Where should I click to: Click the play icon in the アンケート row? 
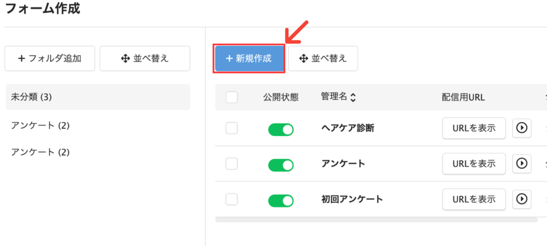pyautogui.click(x=521, y=163)
